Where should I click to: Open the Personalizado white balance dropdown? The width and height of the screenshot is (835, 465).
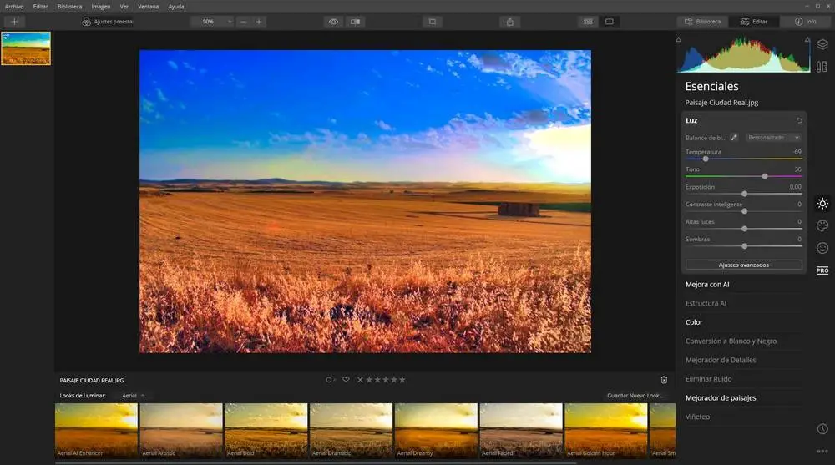[x=773, y=138]
